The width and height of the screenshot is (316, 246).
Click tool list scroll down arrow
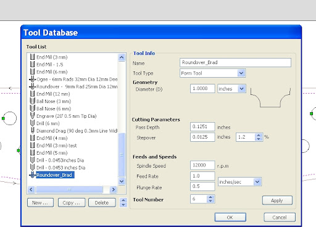coord(122,181)
